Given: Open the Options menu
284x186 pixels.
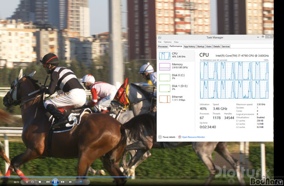Looking at the screenshot, I should pos(168,42).
